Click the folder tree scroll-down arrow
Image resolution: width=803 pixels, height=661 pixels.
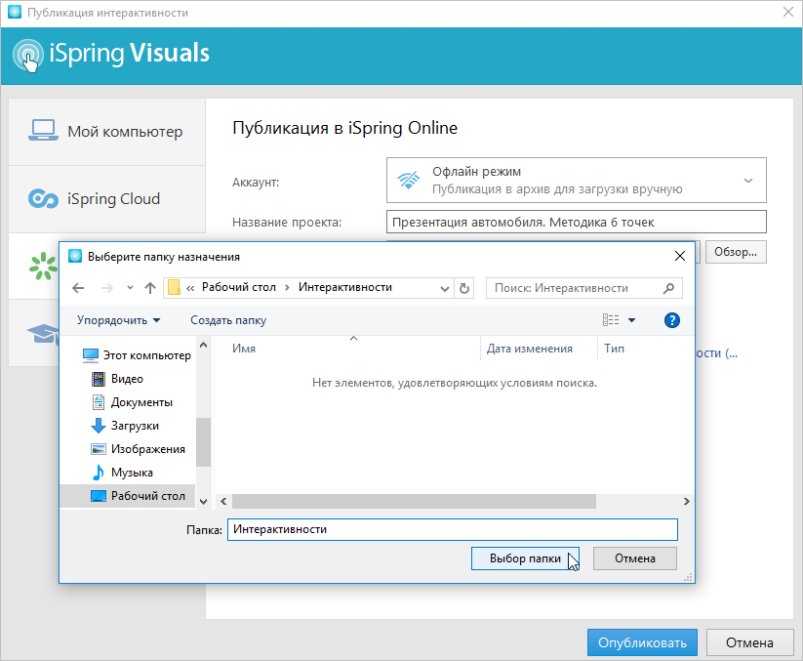click(x=203, y=502)
